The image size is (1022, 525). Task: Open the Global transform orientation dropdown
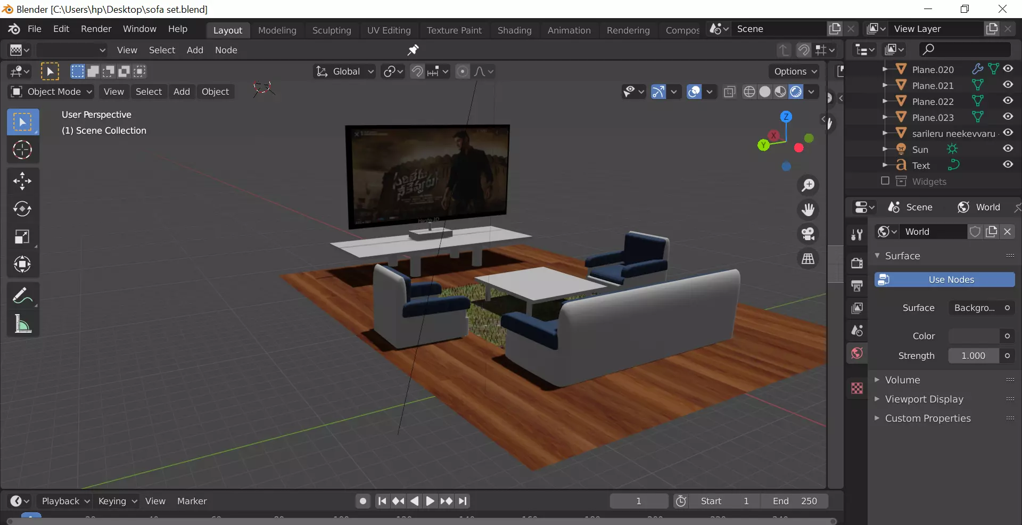345,71
